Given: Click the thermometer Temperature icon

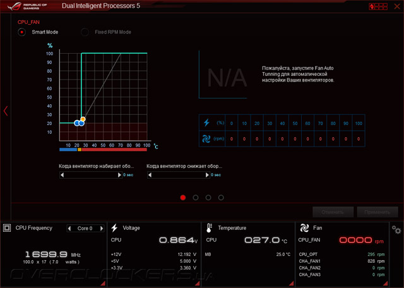Looking at the screenshot, I should click(x=209, y=228).
